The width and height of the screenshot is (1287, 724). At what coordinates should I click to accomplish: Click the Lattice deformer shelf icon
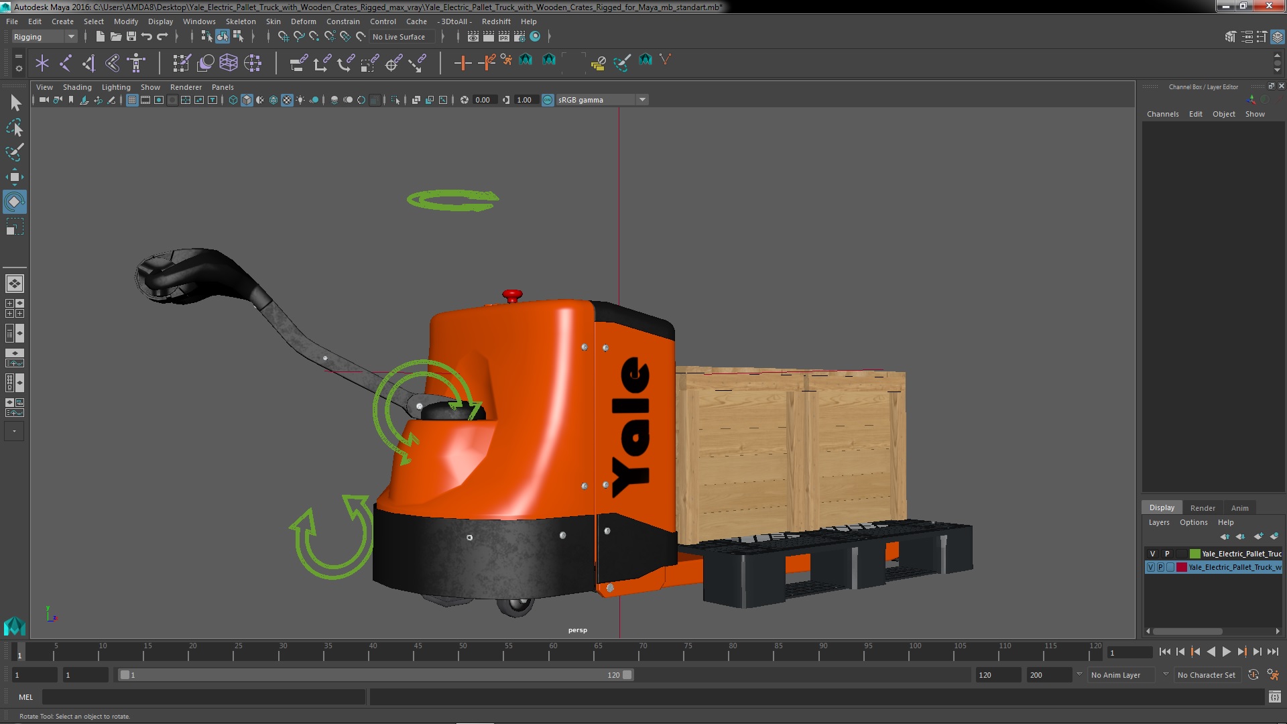[x=229, y=63]
